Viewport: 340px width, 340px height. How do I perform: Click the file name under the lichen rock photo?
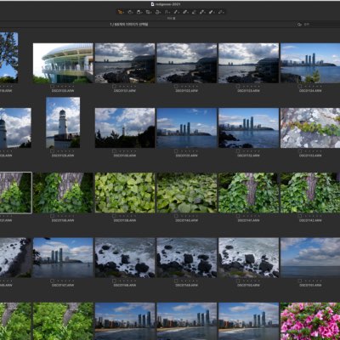pos(310,156)
